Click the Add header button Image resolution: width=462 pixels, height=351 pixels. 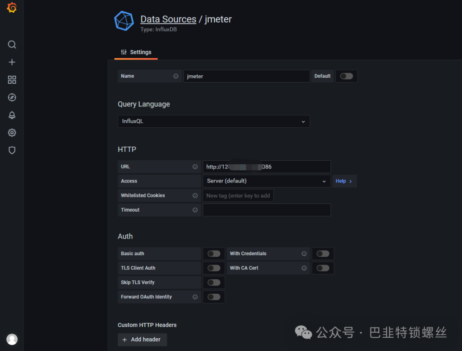click(142, 339)
